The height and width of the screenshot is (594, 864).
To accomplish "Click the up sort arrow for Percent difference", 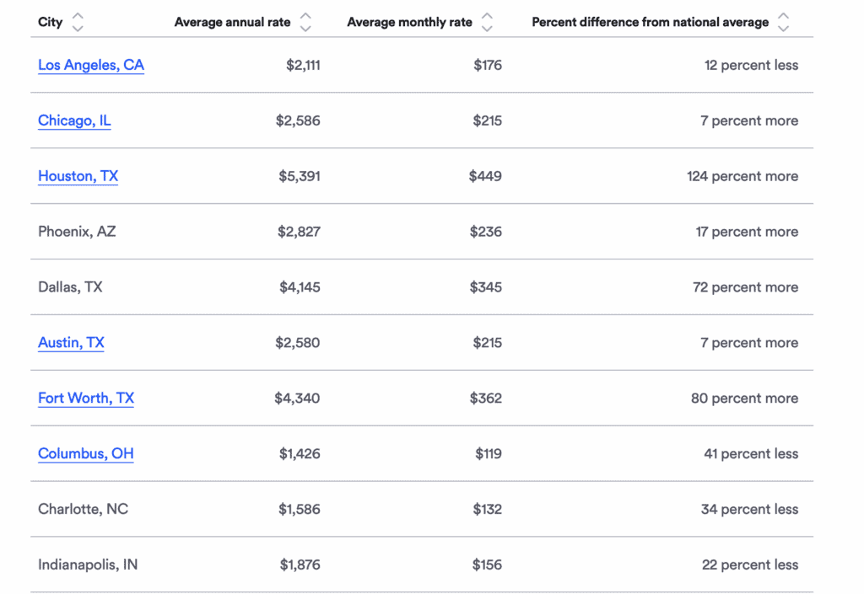I will coord(782,15).
